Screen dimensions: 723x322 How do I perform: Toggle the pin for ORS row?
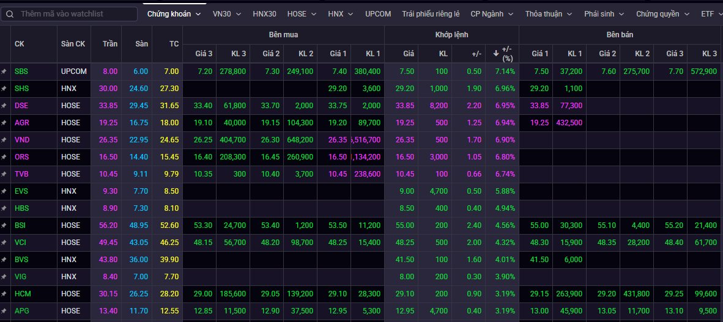pyautogui.click(x=4, y=157)
